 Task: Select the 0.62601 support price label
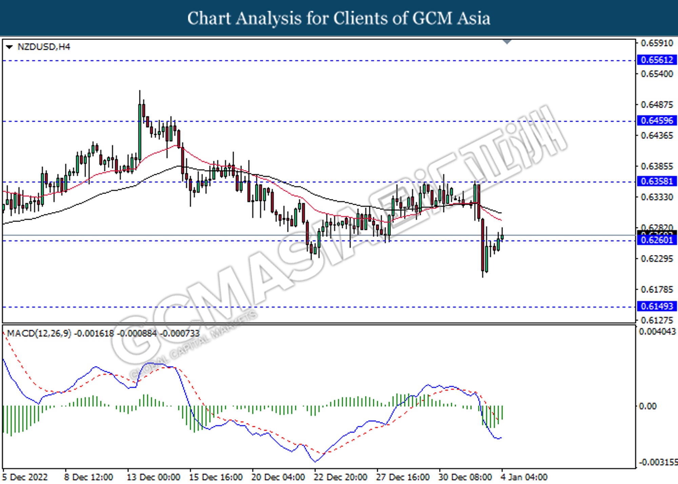657,240
